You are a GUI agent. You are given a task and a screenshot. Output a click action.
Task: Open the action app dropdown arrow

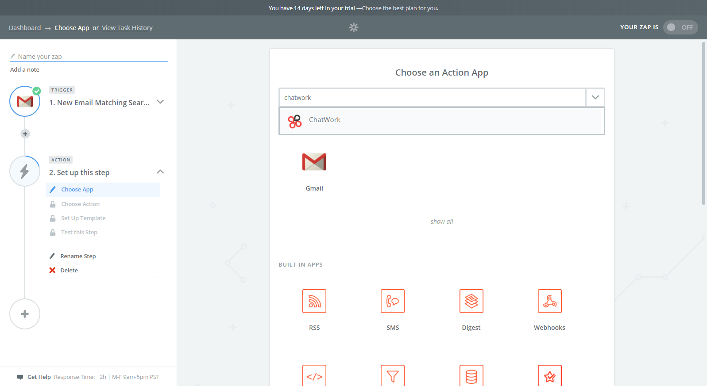pyautogui.click(x=595, y=97)
